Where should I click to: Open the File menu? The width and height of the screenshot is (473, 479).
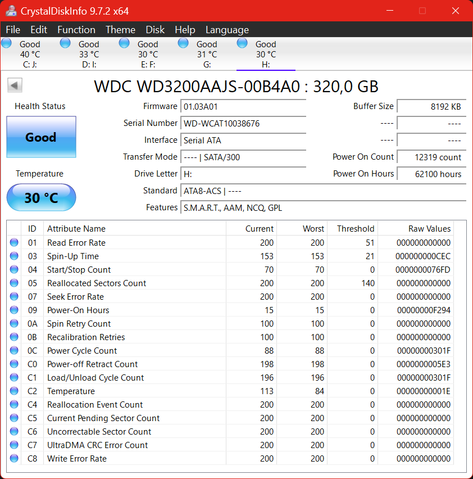13,30
